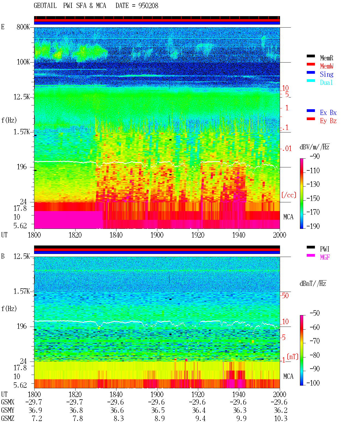349x435 pixels.
Task: Click the red Ey Bz legend swatch
Action: pyautogui.click(x=311, y=119)
